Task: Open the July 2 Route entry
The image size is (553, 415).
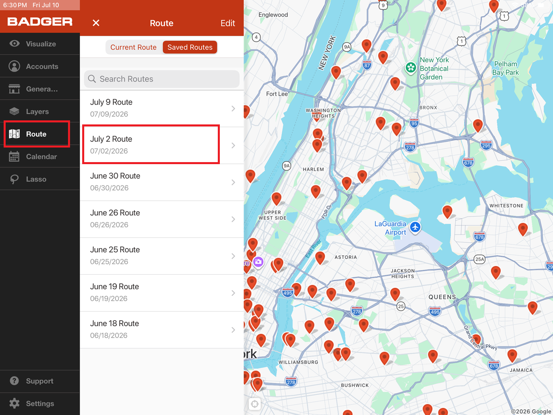Action: (x=162, y=145)
